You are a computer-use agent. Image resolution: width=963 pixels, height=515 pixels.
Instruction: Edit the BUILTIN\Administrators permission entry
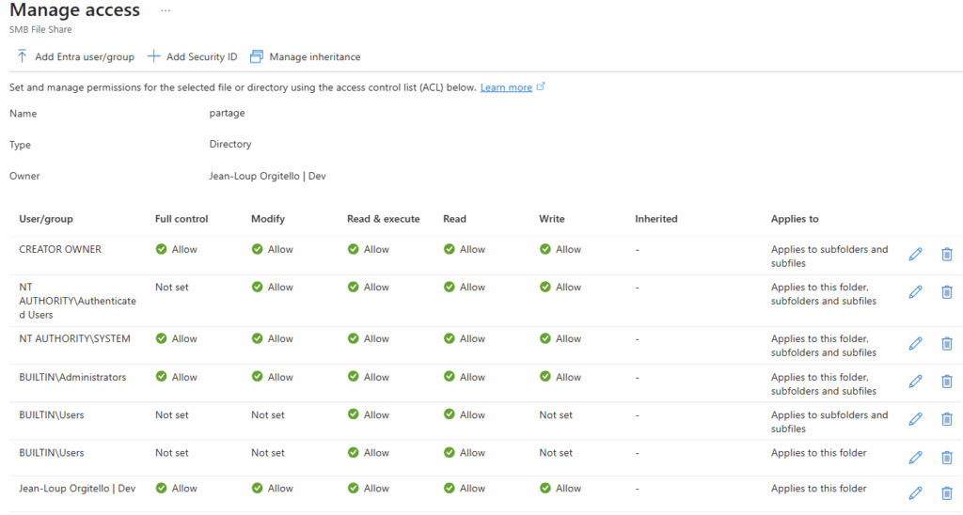pyautogui.click(x=915, y=382)
